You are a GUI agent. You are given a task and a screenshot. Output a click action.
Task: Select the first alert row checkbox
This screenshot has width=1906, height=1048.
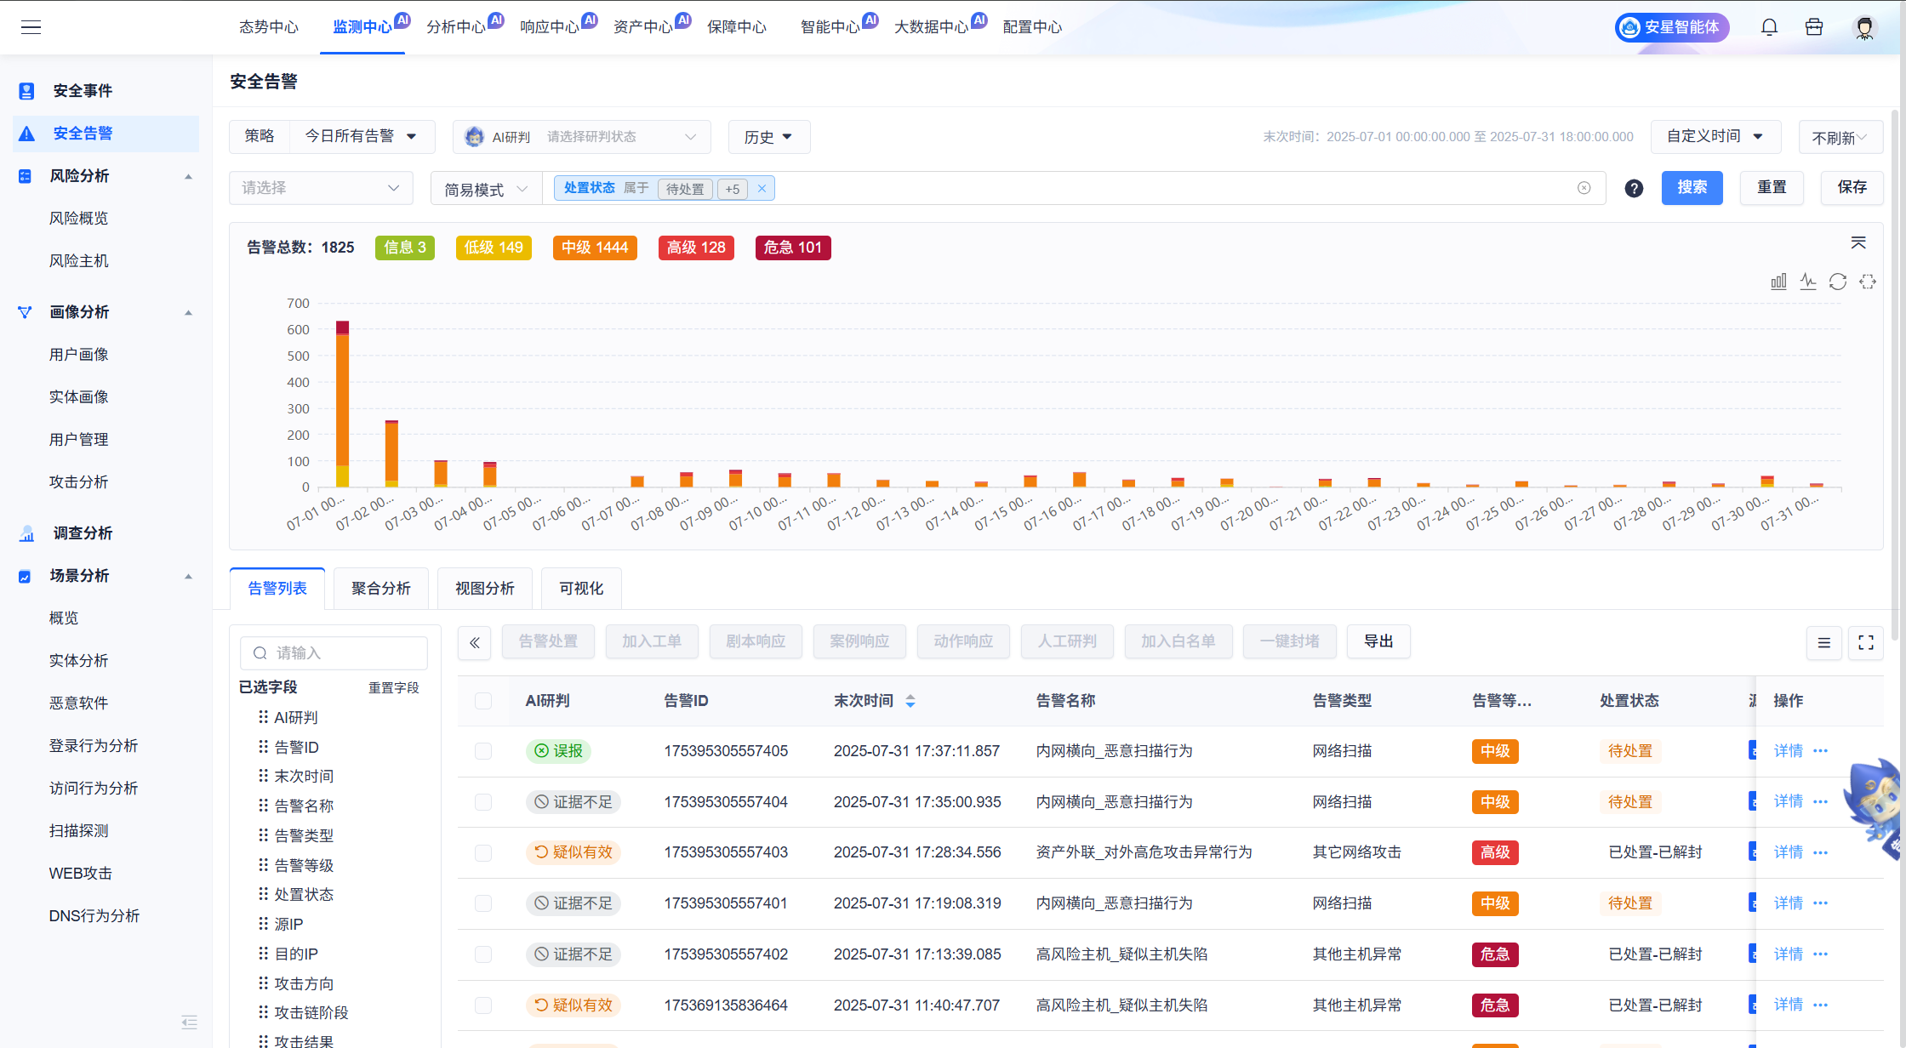click(483, 751)
